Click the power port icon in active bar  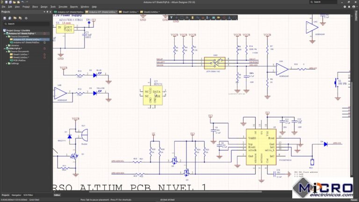point(203,18)
